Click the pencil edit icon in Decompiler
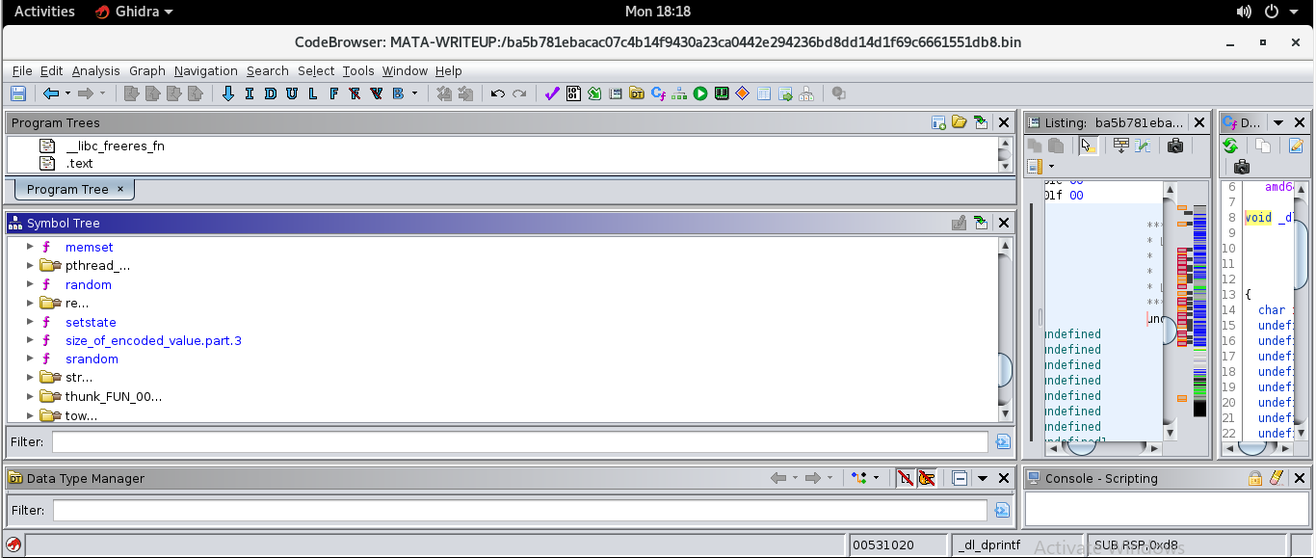This screenshot has height=558, width=1316. (x=1296, y=146)
